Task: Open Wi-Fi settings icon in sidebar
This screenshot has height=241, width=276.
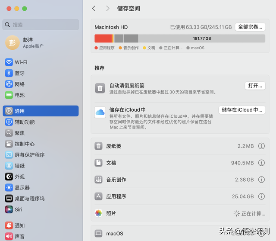Action: 9,62
